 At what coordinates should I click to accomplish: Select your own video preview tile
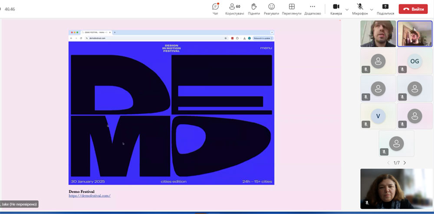(x=396, y=189)
